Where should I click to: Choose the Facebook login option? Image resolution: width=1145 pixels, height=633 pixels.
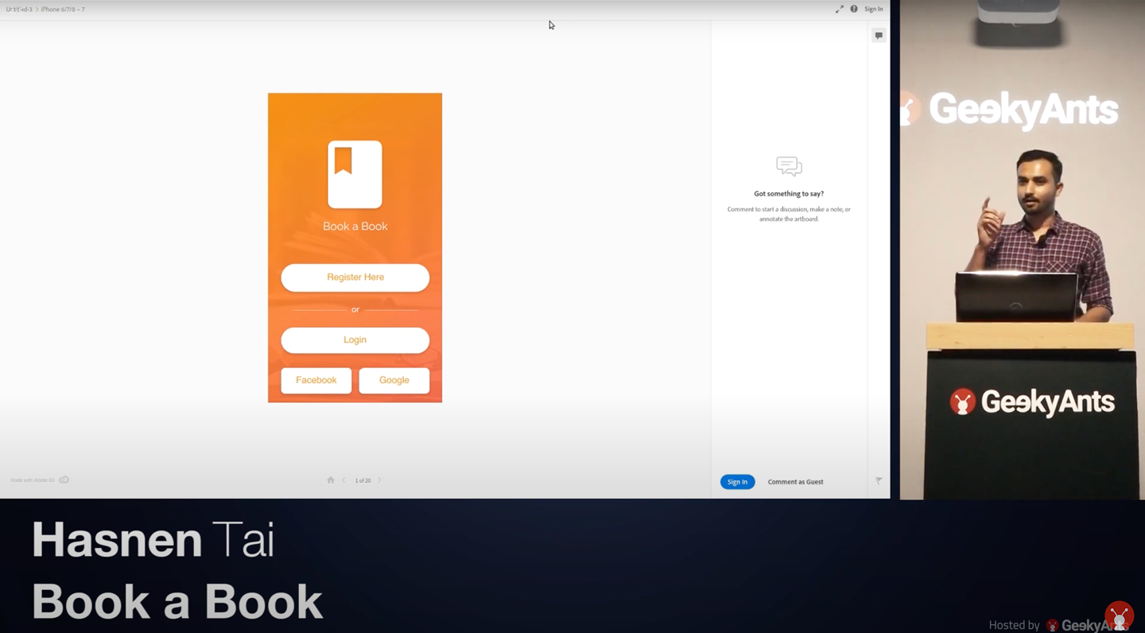click(316, 380)
